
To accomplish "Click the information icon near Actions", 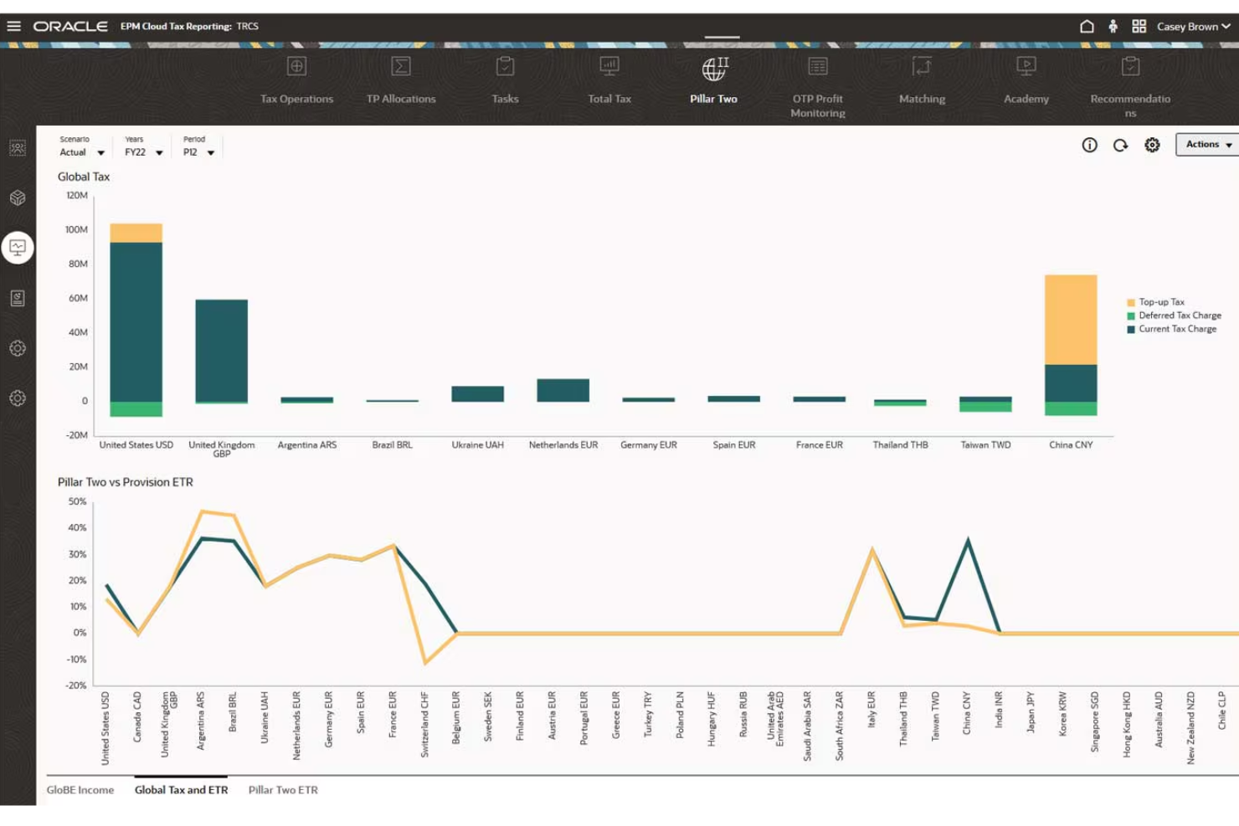I will pyautogui.click(x=1089, y=145).
